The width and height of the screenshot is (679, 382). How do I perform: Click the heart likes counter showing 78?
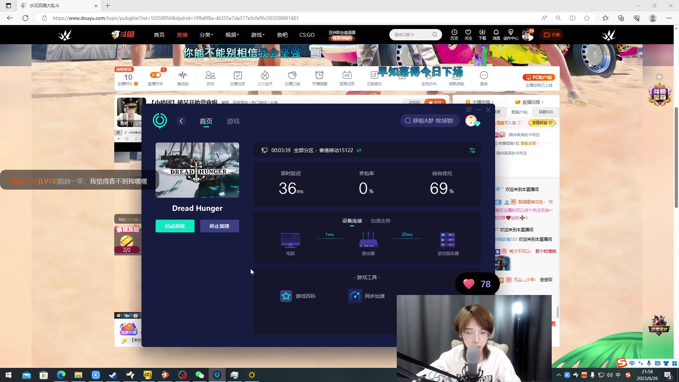477,284
